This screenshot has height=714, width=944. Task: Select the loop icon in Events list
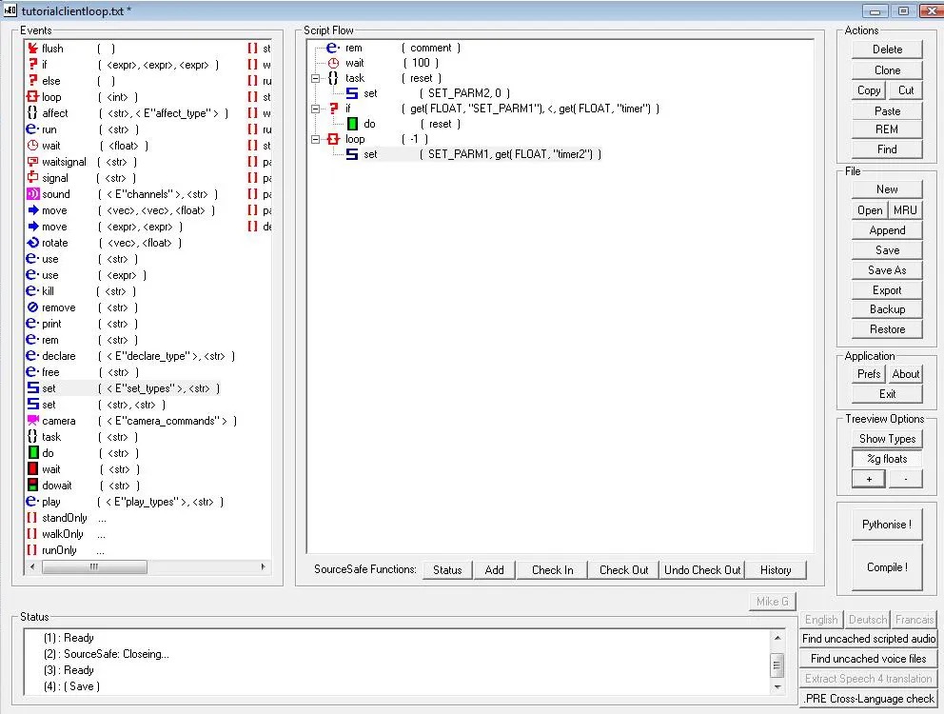33,96
